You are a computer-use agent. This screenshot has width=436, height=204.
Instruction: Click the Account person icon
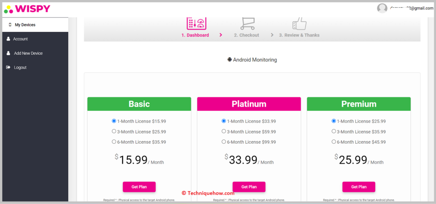point(9,39)
